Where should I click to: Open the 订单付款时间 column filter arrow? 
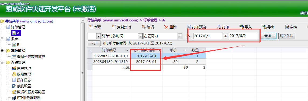click(x=160, y=50)
